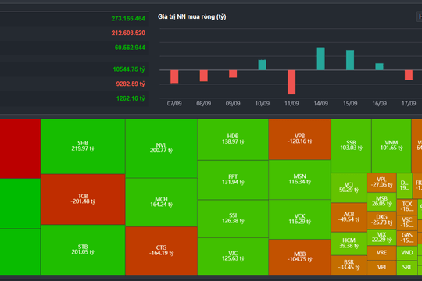
Task: Select the NVL 200.77 tỷ tile
Action: coord(161,148)
